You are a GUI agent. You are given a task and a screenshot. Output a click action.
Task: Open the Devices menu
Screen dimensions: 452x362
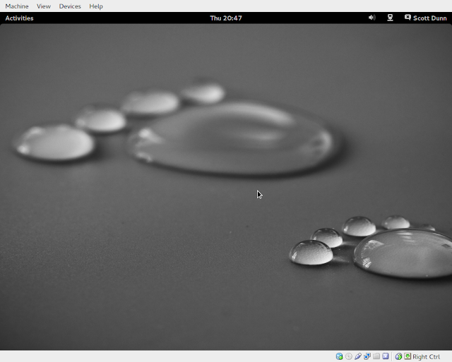(x=70, y=6)
